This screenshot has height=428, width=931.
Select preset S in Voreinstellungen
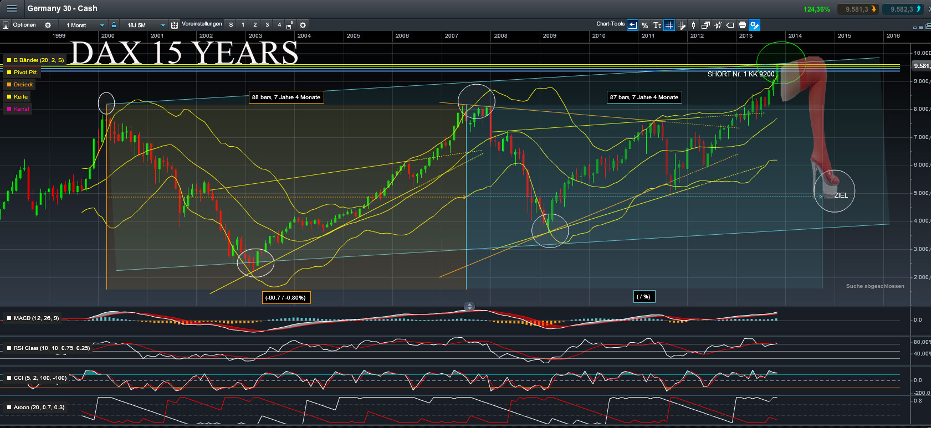point(231,25)
